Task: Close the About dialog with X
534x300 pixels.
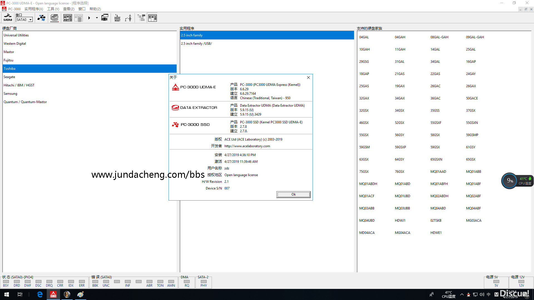Action: [x=308, y=77]
